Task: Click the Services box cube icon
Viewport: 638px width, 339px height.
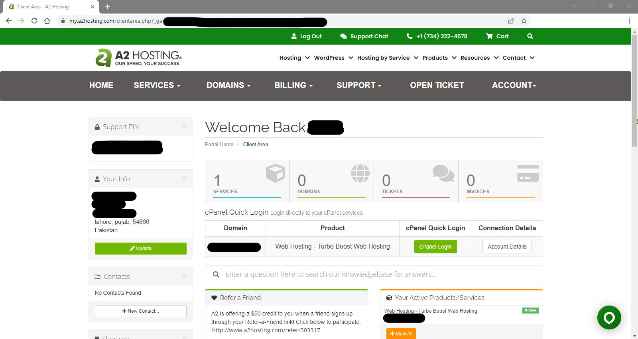Action: point(276,173)
